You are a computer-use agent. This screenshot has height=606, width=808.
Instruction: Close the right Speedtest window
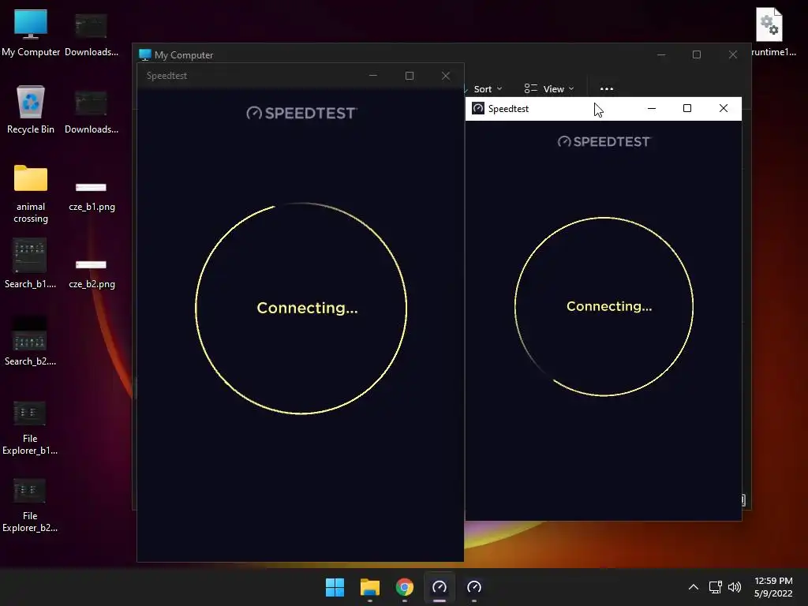tap(724, 108)
